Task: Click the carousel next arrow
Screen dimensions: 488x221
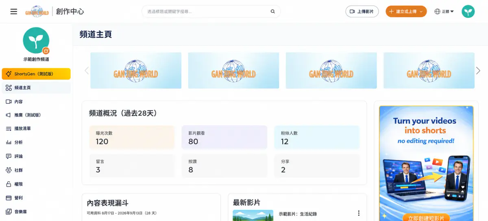Action: (478, 71)
